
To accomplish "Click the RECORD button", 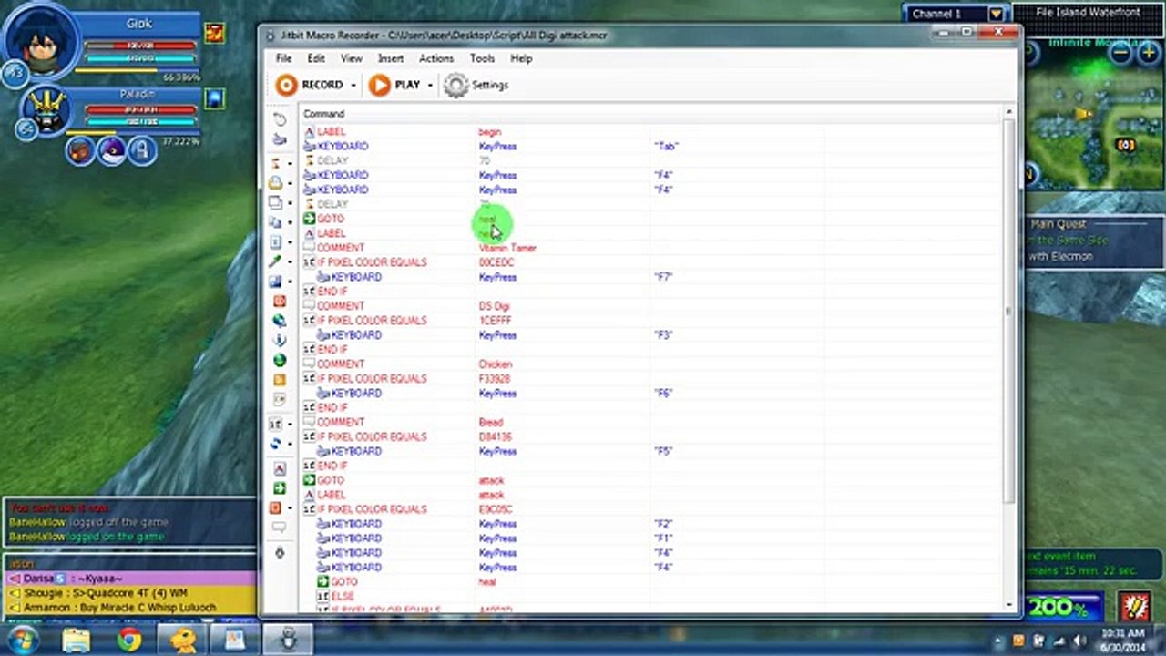I will (311, 85).
